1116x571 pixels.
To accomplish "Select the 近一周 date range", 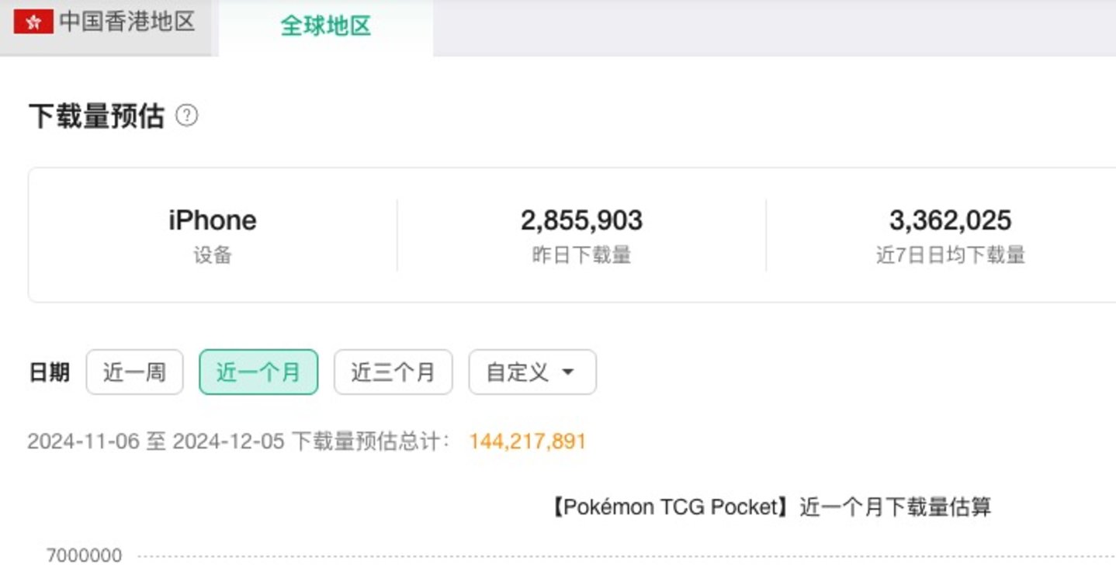I will (x=134, y=372).
